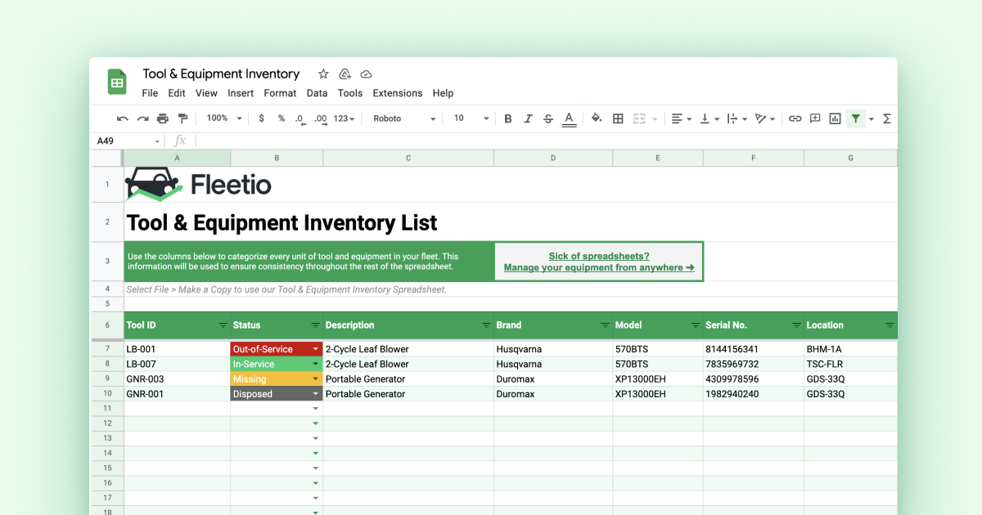Image resolution: width=982 pixels, height=515 pixels.
Task: Insert a chart
Action: coord(835,119)
